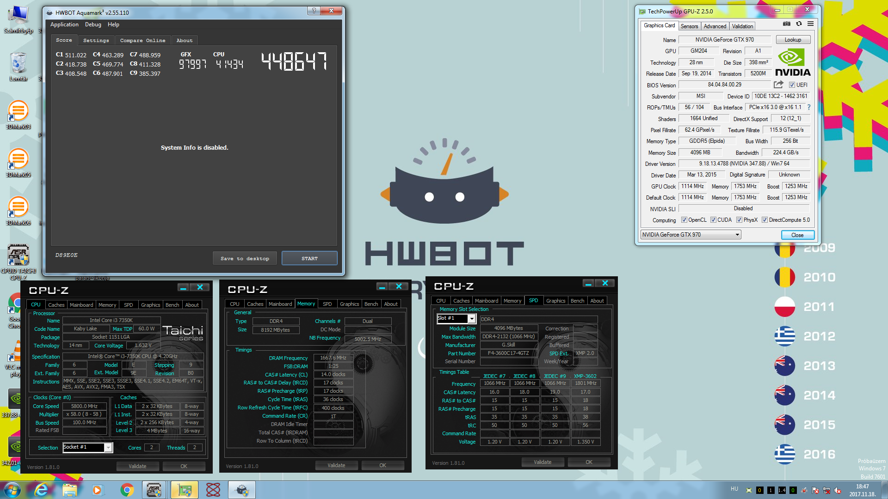Click the Bus Interface question mark help icon
Viewport: 888px width, 499px height.
tap(809, 107)
